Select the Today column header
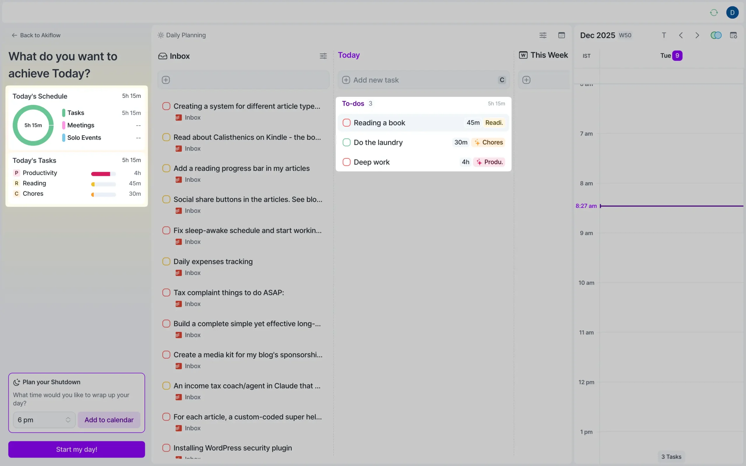Image resolution: width=746 pixels, height=466 pixels. click(x=349, y=55)
